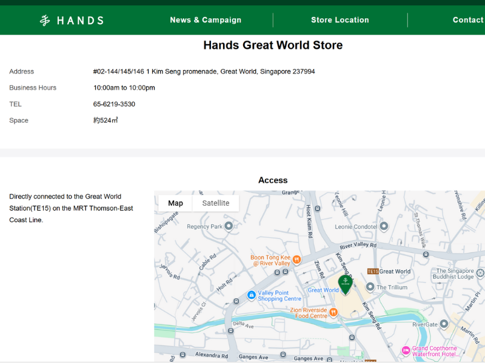Viewport: 485px width, 363px height.
Task: Go to the Store Location menu item
Action: coord(339,20)
